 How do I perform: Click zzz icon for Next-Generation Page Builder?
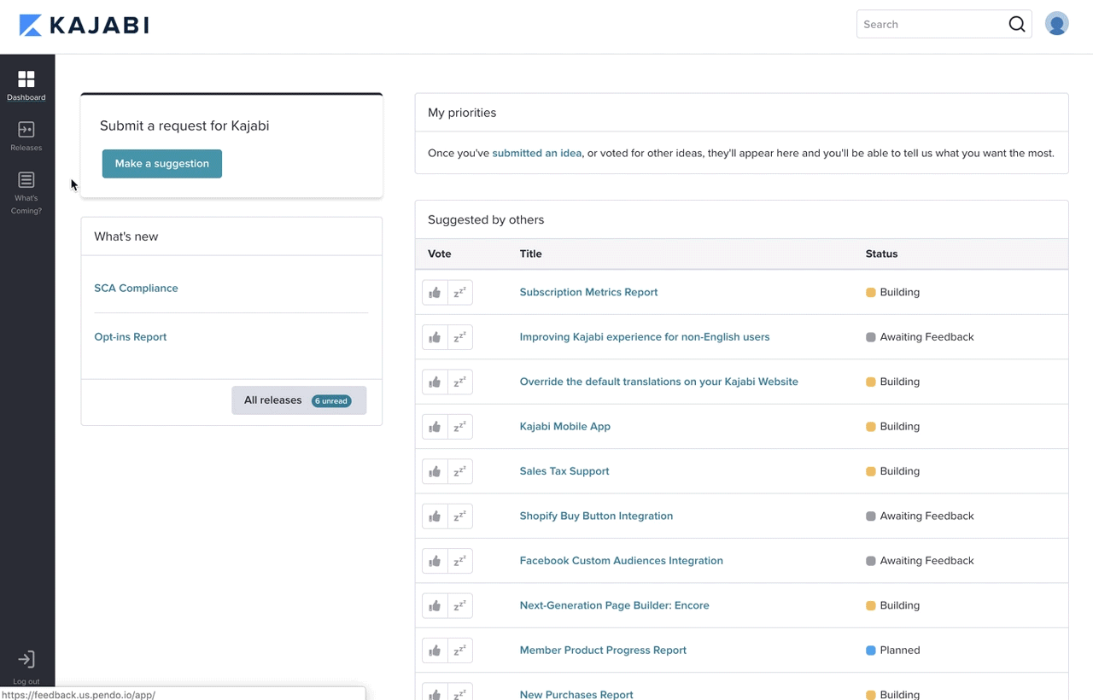[x=459, y=606]
